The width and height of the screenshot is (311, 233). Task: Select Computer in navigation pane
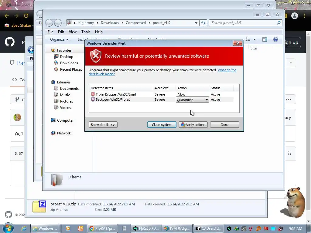65,120
